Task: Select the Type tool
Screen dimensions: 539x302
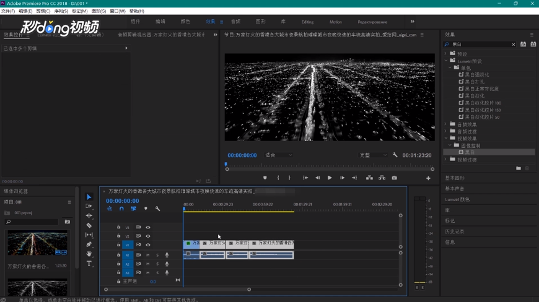Action: pos(89,263)
